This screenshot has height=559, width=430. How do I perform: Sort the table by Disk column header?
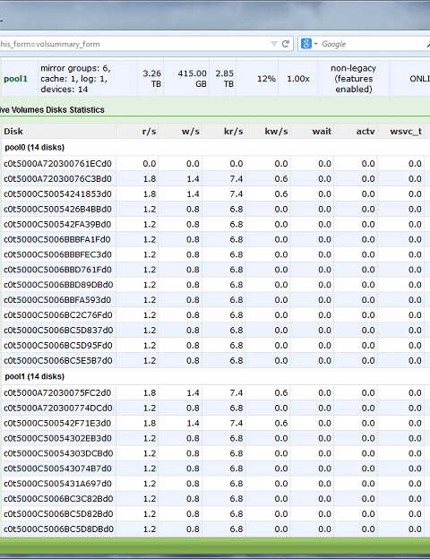pyautogui.click(x=13, y=132)
